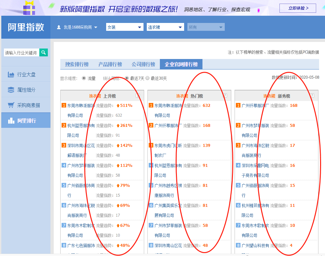Click the 连衣裙 新秀榜 panel title
The image size is (325, 256).
click(277, 96)
